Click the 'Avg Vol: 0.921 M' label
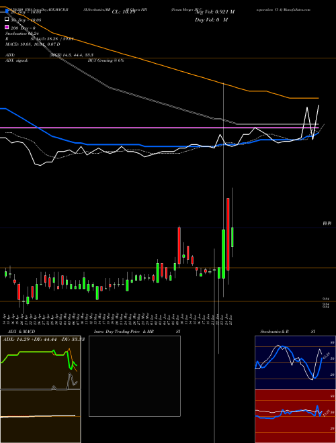 click(214, 12)
